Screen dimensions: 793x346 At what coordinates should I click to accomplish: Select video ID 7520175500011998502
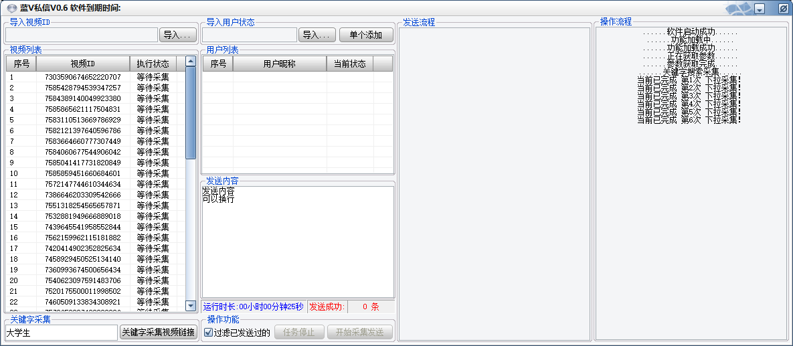click(83, 291)
